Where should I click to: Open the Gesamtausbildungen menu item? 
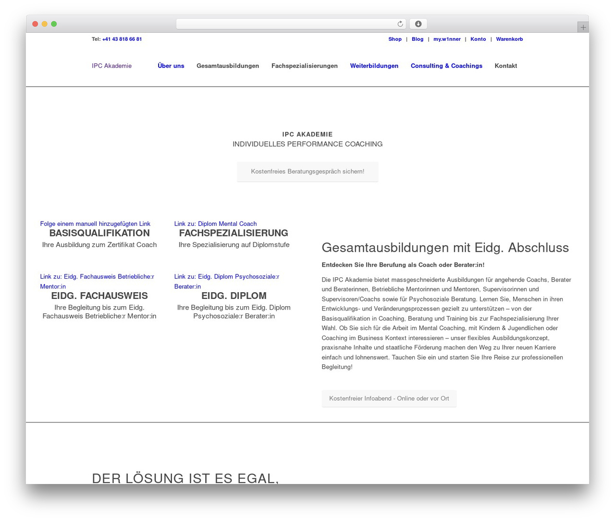click(228, 66)
